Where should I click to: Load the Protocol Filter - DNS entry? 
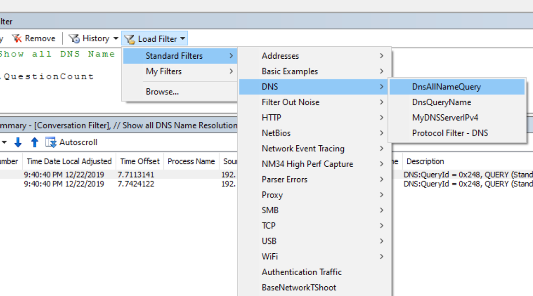457,133
